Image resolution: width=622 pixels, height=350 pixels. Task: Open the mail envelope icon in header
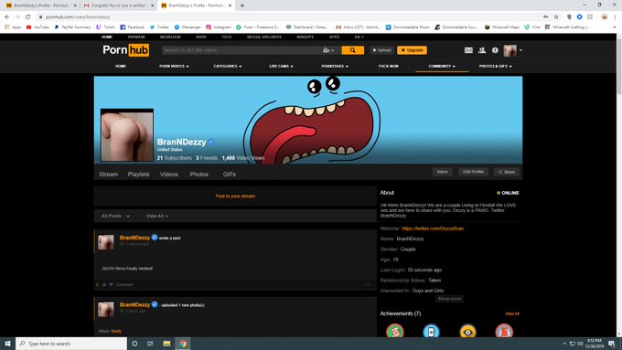(x=468, y=50)
